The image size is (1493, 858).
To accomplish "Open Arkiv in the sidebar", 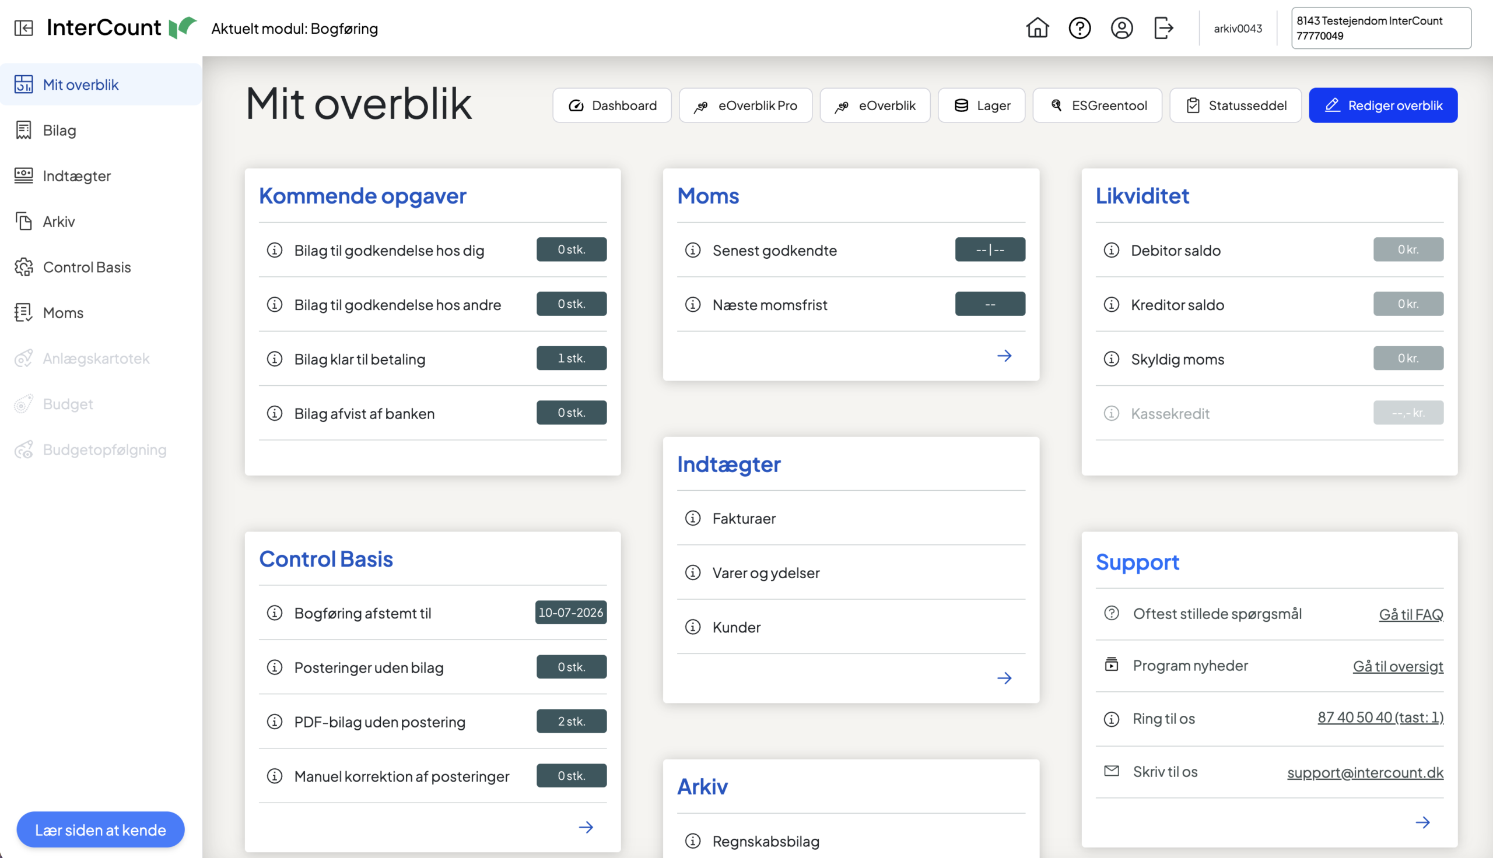I will click(101, 221).
